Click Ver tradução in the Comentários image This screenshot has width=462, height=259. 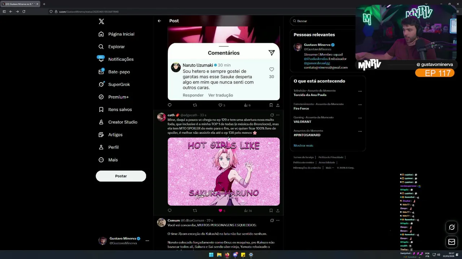[x=221, y=95]
